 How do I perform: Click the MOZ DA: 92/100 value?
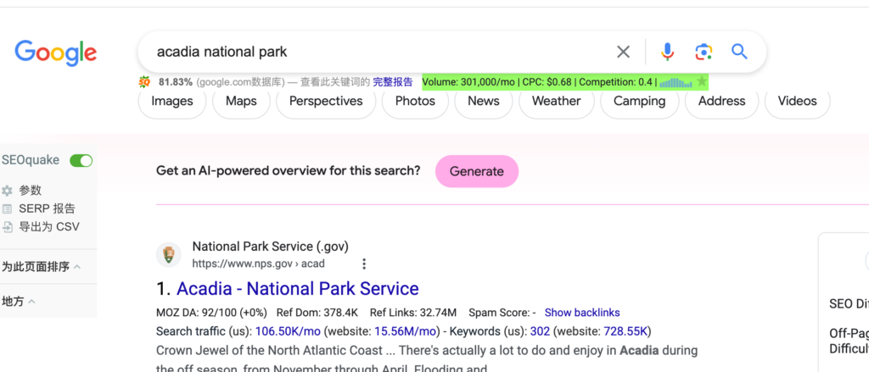211,313
